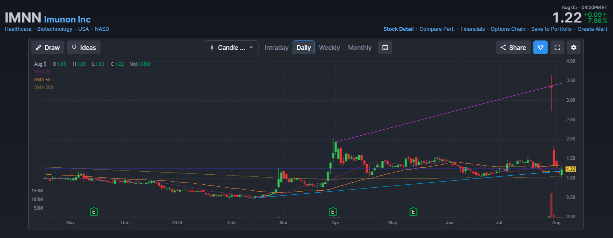This screenshot has width=613, height=238.
Task: Open the Draw tools button
Action: [48, 47]
